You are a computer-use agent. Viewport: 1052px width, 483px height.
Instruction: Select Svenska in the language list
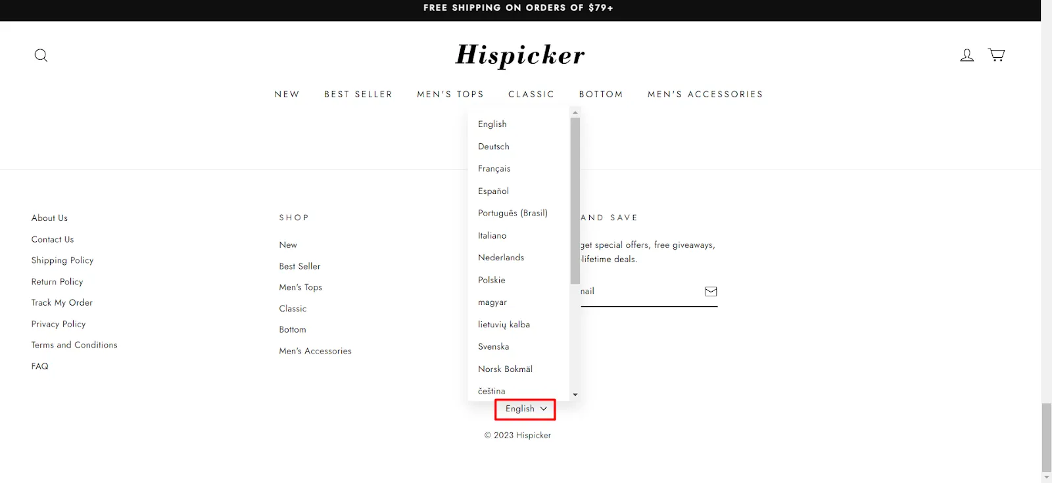494,346
